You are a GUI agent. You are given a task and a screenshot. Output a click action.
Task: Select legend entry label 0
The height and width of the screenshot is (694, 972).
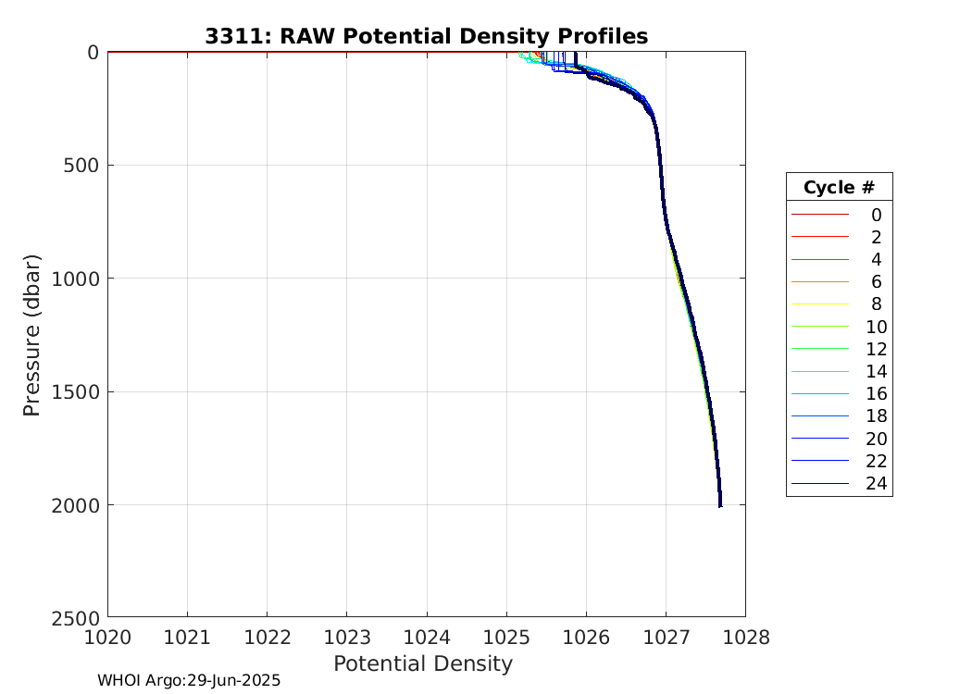(876, 215)
